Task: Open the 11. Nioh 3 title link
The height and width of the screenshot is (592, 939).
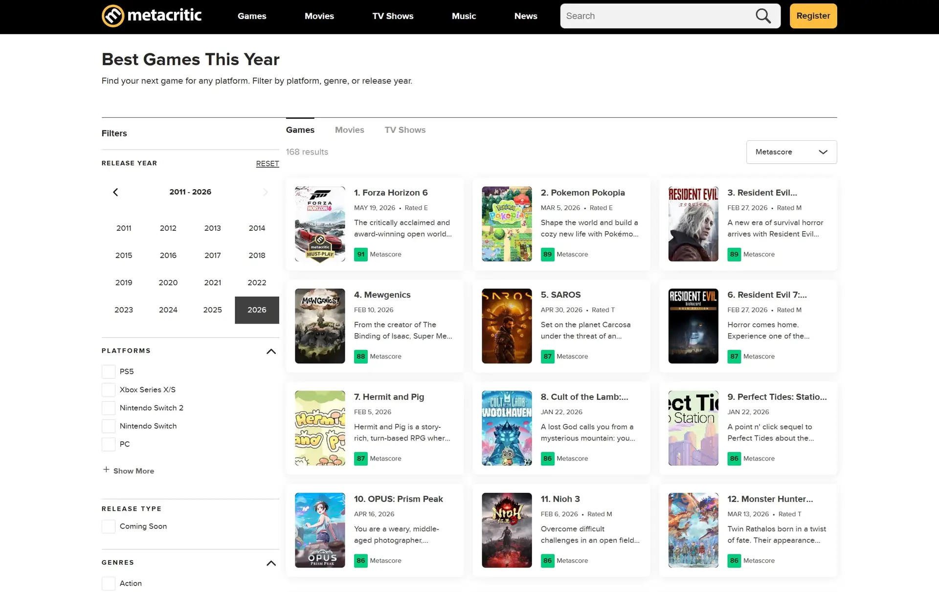Action: pos(560,499)
